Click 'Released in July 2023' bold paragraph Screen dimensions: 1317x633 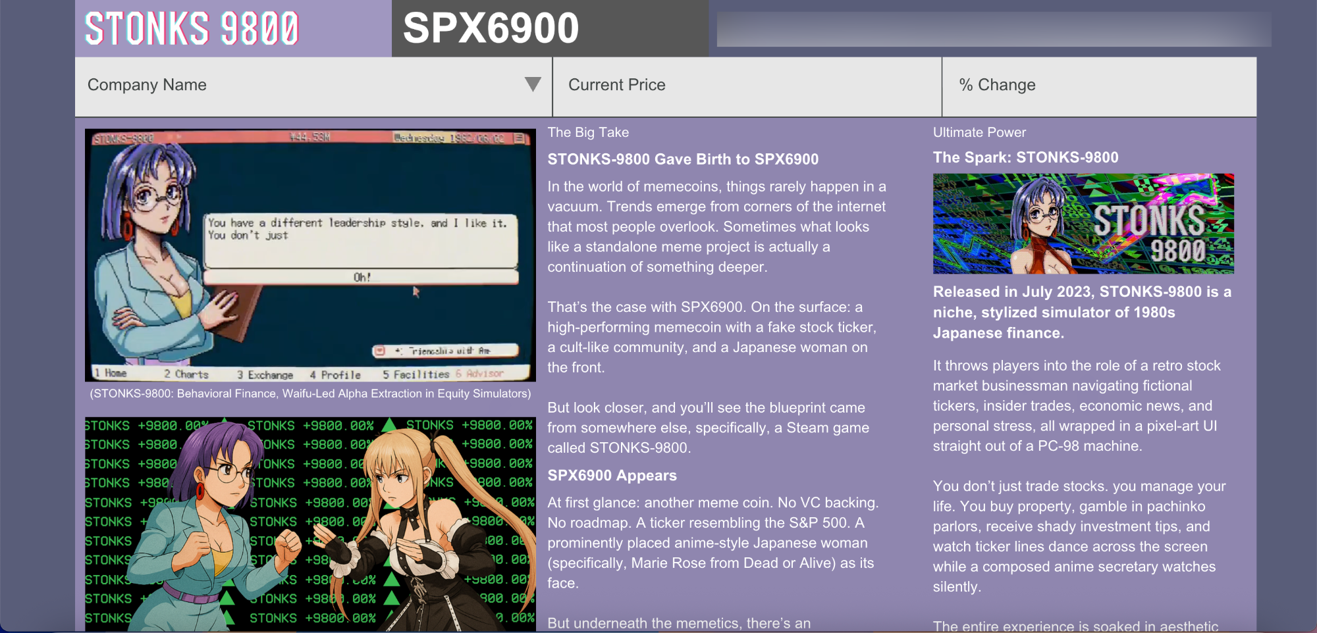click(x=1082, y=313)
